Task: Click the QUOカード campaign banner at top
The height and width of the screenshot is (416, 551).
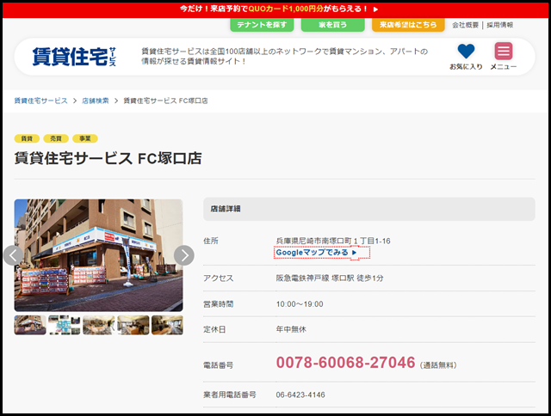Action: (275, 9)
